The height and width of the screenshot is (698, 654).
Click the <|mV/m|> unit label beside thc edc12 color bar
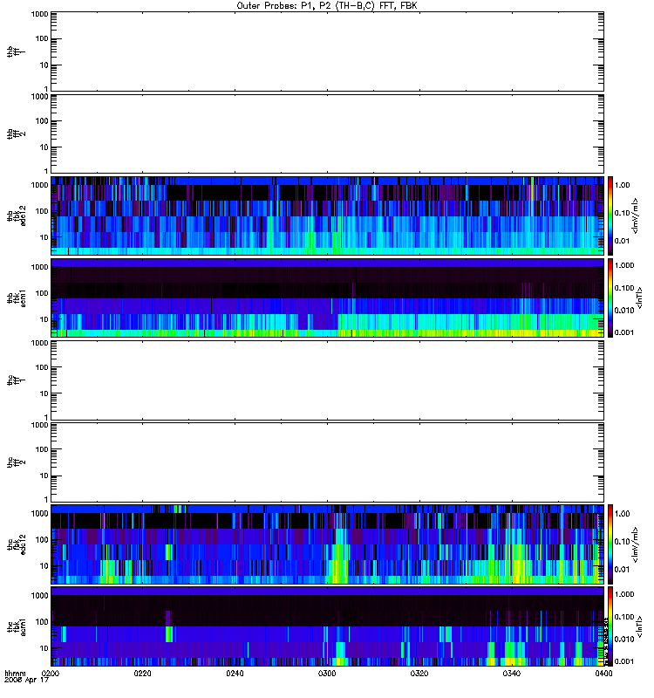tap(635, 544)
